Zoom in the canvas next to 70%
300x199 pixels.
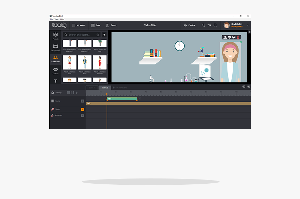coord(215,25)
